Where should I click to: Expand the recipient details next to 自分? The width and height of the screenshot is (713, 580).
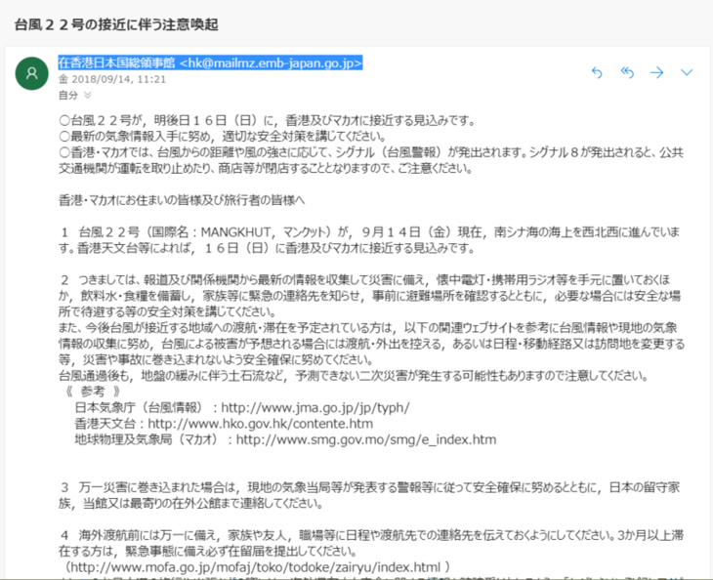pyautogui.click(x=88, y=96)
